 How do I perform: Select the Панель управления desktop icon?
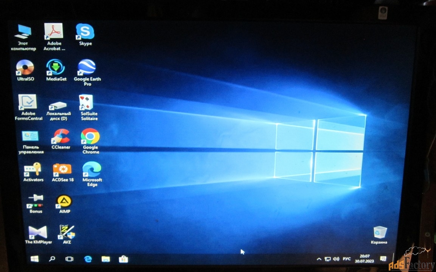point(31,142)
